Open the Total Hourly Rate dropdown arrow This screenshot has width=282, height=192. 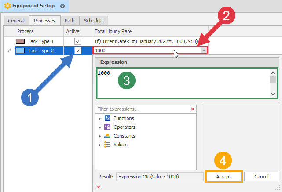point(204,51)
